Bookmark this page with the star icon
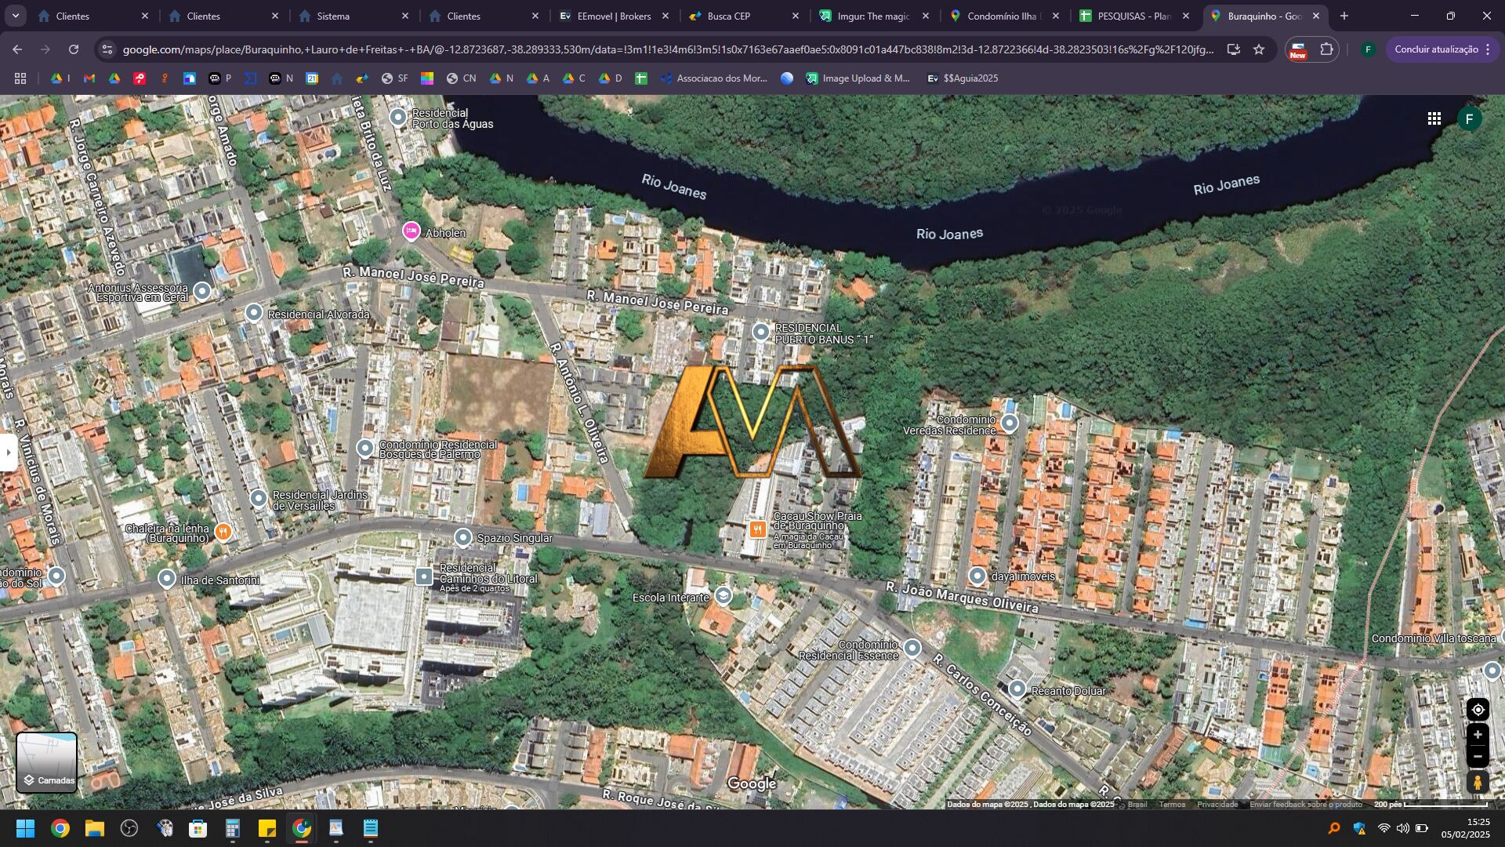The width and height of the screenshot is (1505, 847). 1259,49
